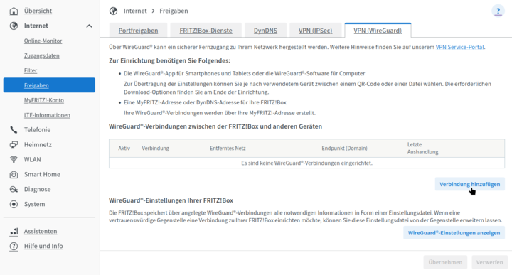
Task: Click the Hilfe und Info question icon
Action: click(x=14, y=247)
